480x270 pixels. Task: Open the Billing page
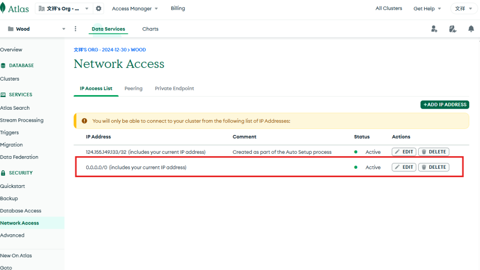coord(178,8)
